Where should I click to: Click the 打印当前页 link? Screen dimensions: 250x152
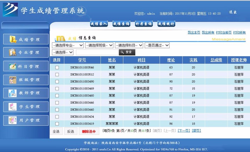coord(224,32)
